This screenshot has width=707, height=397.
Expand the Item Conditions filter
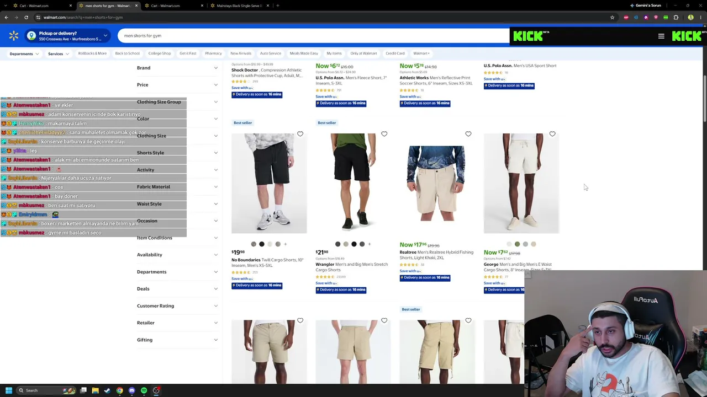click(177, 238)
